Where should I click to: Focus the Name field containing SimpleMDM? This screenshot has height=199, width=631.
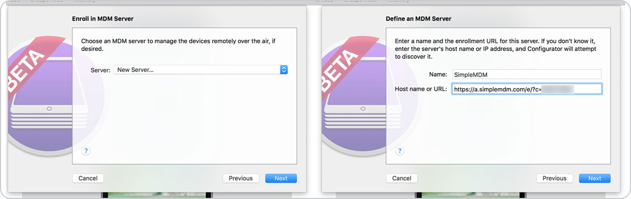coord(527,74)
